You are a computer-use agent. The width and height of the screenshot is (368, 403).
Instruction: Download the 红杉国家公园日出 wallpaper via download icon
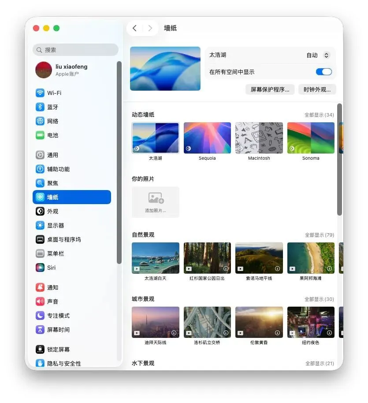[226, 268]
